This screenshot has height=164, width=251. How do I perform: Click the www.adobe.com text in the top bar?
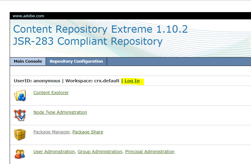[28, 16]
